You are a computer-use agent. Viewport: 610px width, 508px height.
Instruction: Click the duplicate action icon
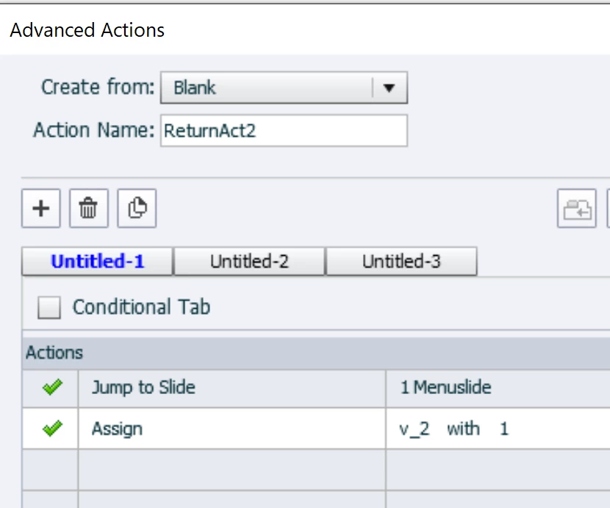click(137, 209)
